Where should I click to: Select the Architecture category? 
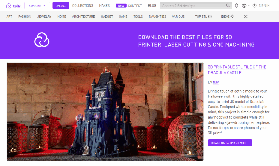pyautogui.click(x=83, y=17)
